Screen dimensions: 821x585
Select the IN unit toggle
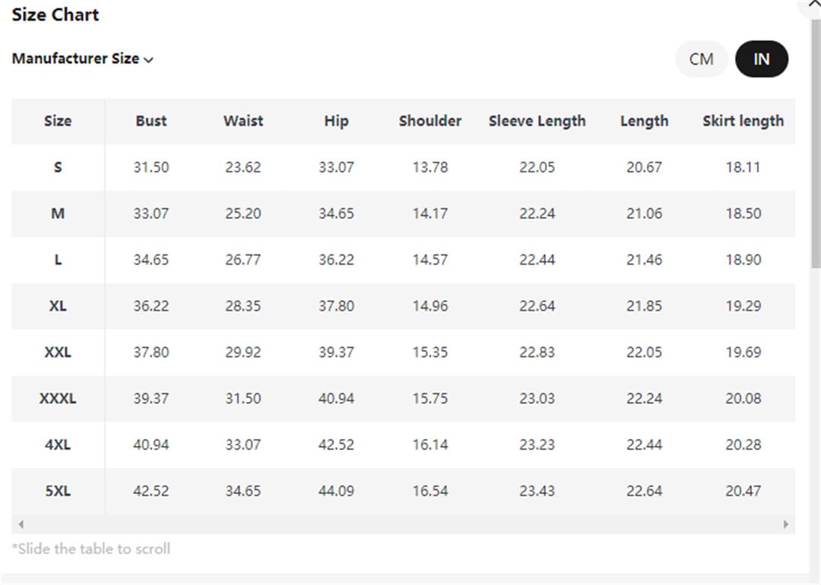761,59
